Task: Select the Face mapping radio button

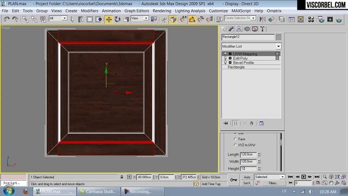Action: click(x=235, y=139)
